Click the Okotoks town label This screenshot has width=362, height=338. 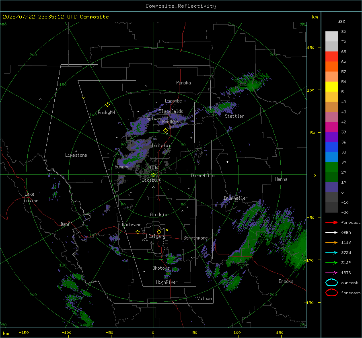click(161, 268)
